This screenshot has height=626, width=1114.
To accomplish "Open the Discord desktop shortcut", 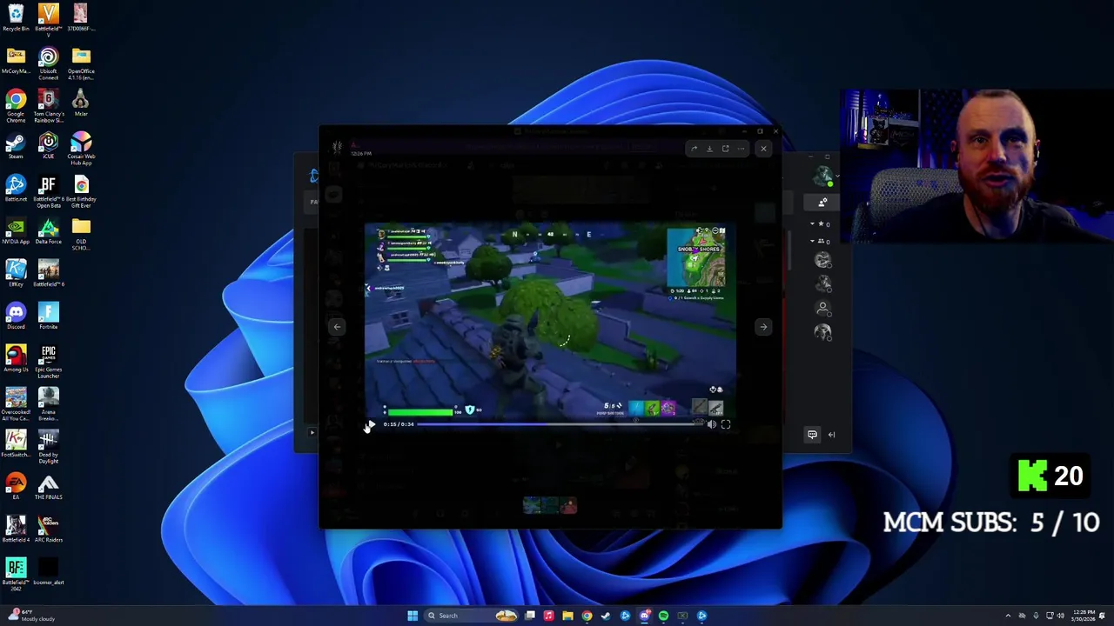I will pyautogui.click(x=16, y=316).
